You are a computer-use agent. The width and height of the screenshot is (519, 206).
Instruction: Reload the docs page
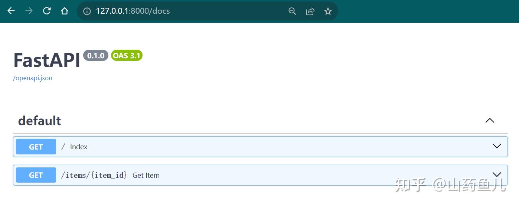coord(47,11)
